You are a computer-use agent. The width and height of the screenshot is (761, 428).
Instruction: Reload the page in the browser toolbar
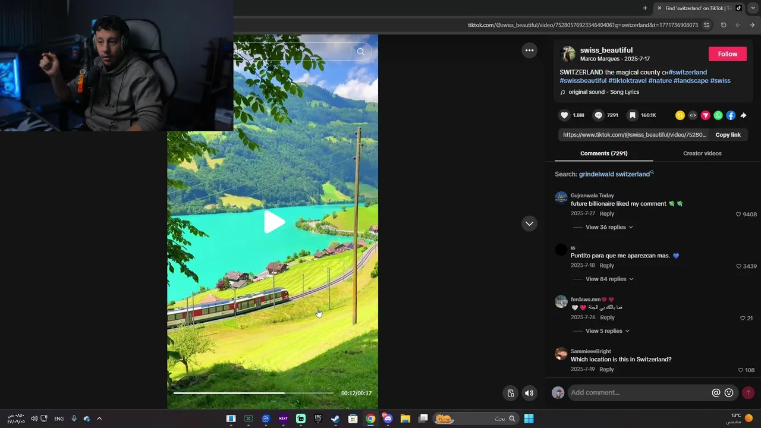pos(724,25)
